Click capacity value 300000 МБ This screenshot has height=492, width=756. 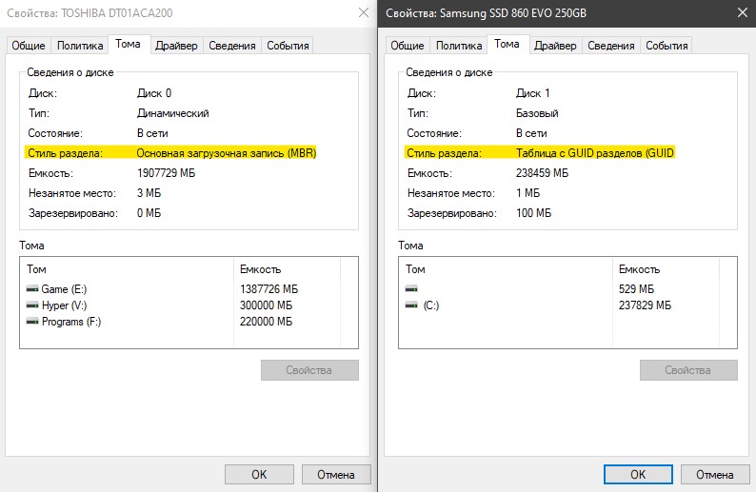coord(267,305)
